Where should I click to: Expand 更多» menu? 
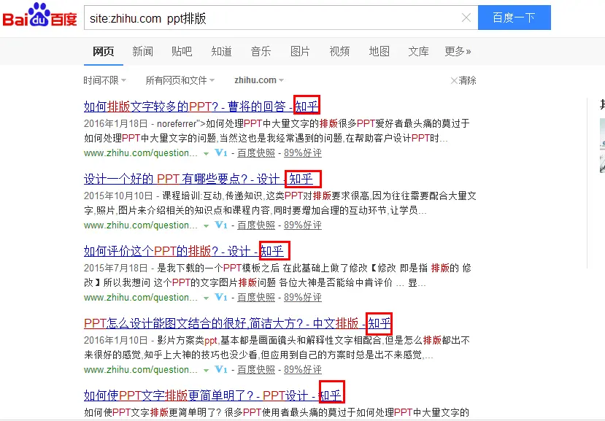click(x=458, y=51)
